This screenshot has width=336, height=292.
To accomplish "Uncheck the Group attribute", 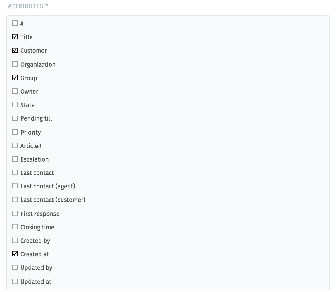I will click(15, 77).
